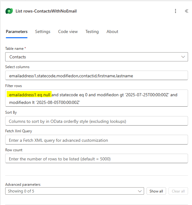Click the Clear all button

pos(178,191)
